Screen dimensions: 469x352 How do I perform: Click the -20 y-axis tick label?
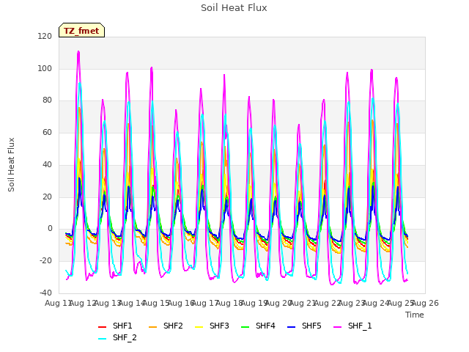tap(45, 261)
